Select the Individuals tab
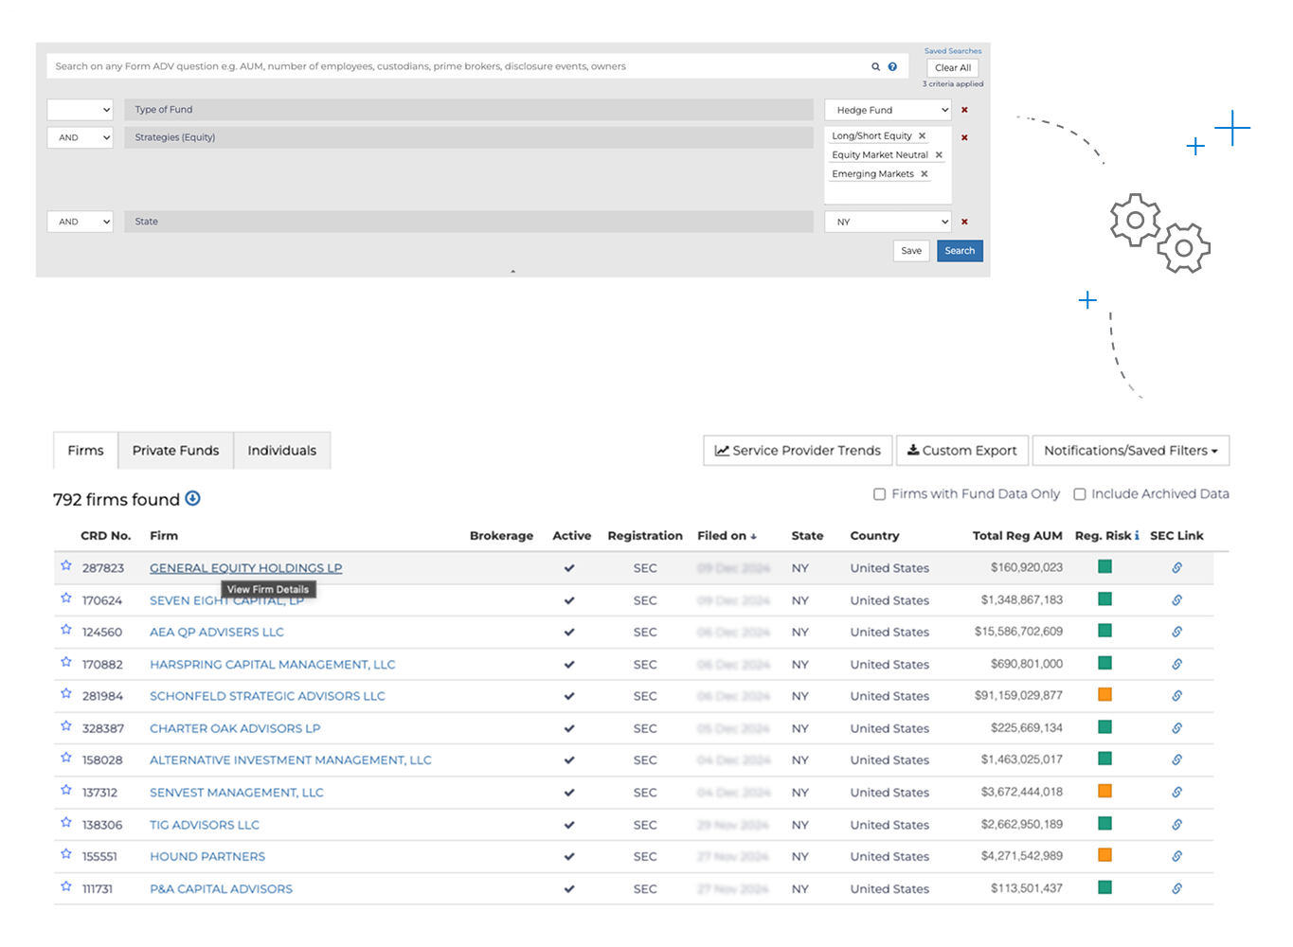1293x947 pixels. (x=281, y=451)
